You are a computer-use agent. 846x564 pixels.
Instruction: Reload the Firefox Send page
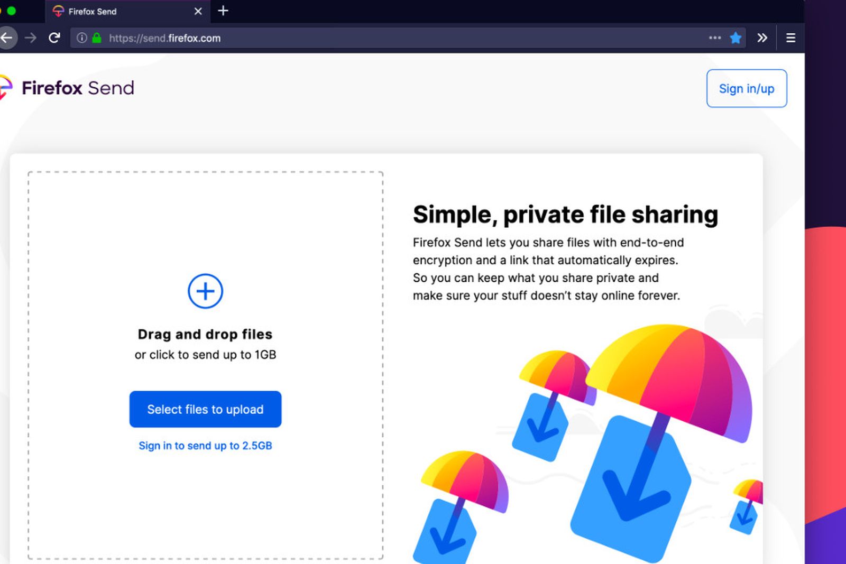(54, 38)
